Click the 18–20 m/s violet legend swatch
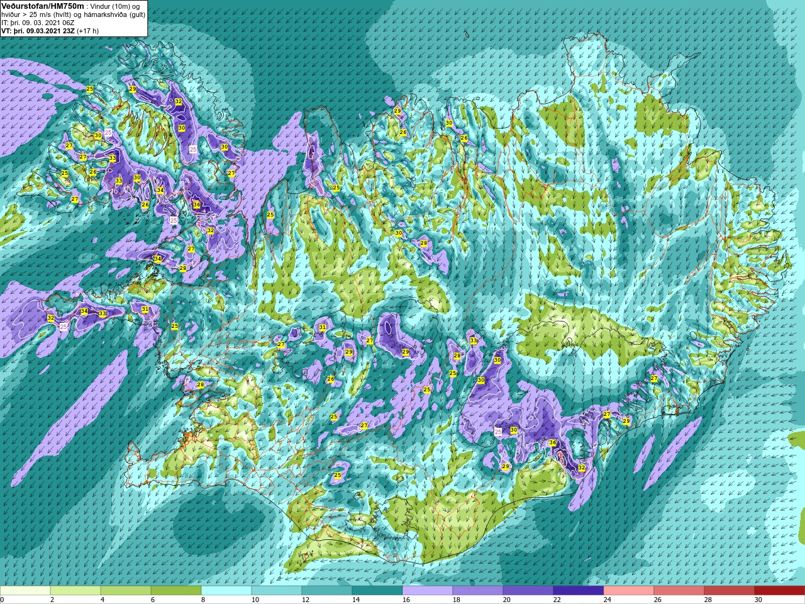805x604 pixels. (478, 591)
